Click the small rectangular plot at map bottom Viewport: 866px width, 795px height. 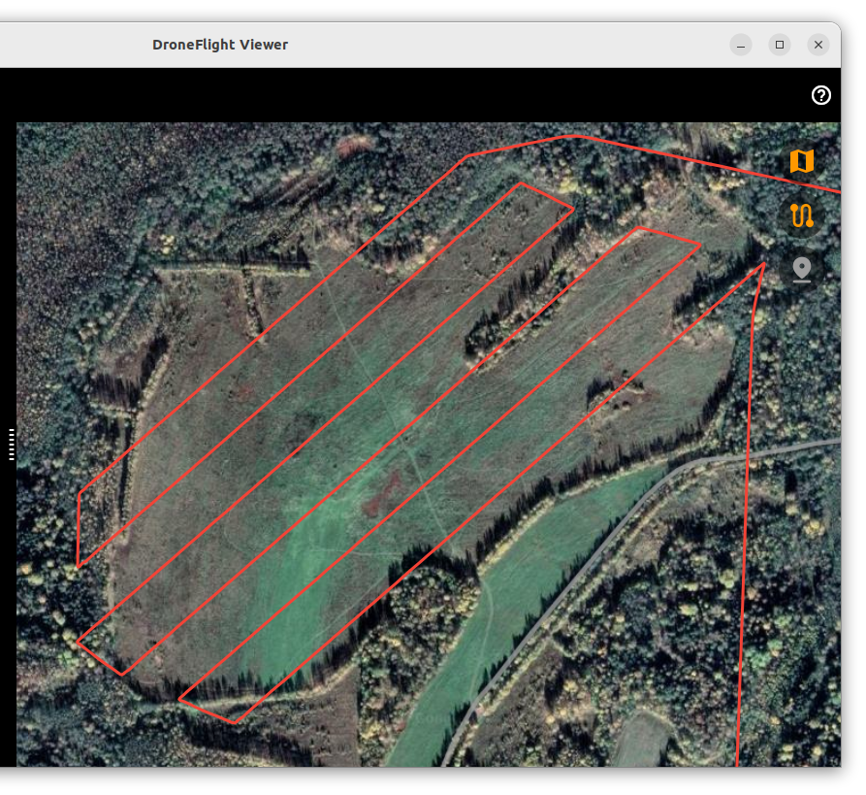point(642,742)
